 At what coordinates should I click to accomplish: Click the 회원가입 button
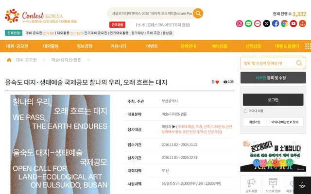[x=255, y=122]
